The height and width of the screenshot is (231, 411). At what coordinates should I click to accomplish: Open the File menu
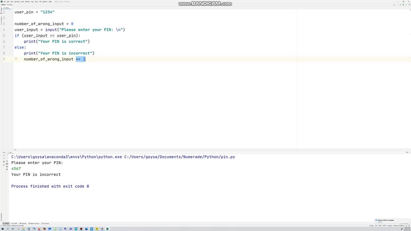point(4,2)
